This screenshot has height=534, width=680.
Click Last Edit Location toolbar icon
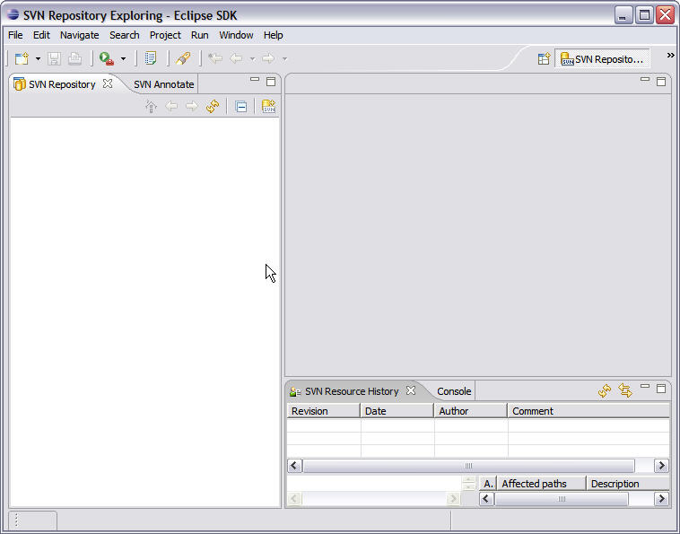tap(215, 58)
